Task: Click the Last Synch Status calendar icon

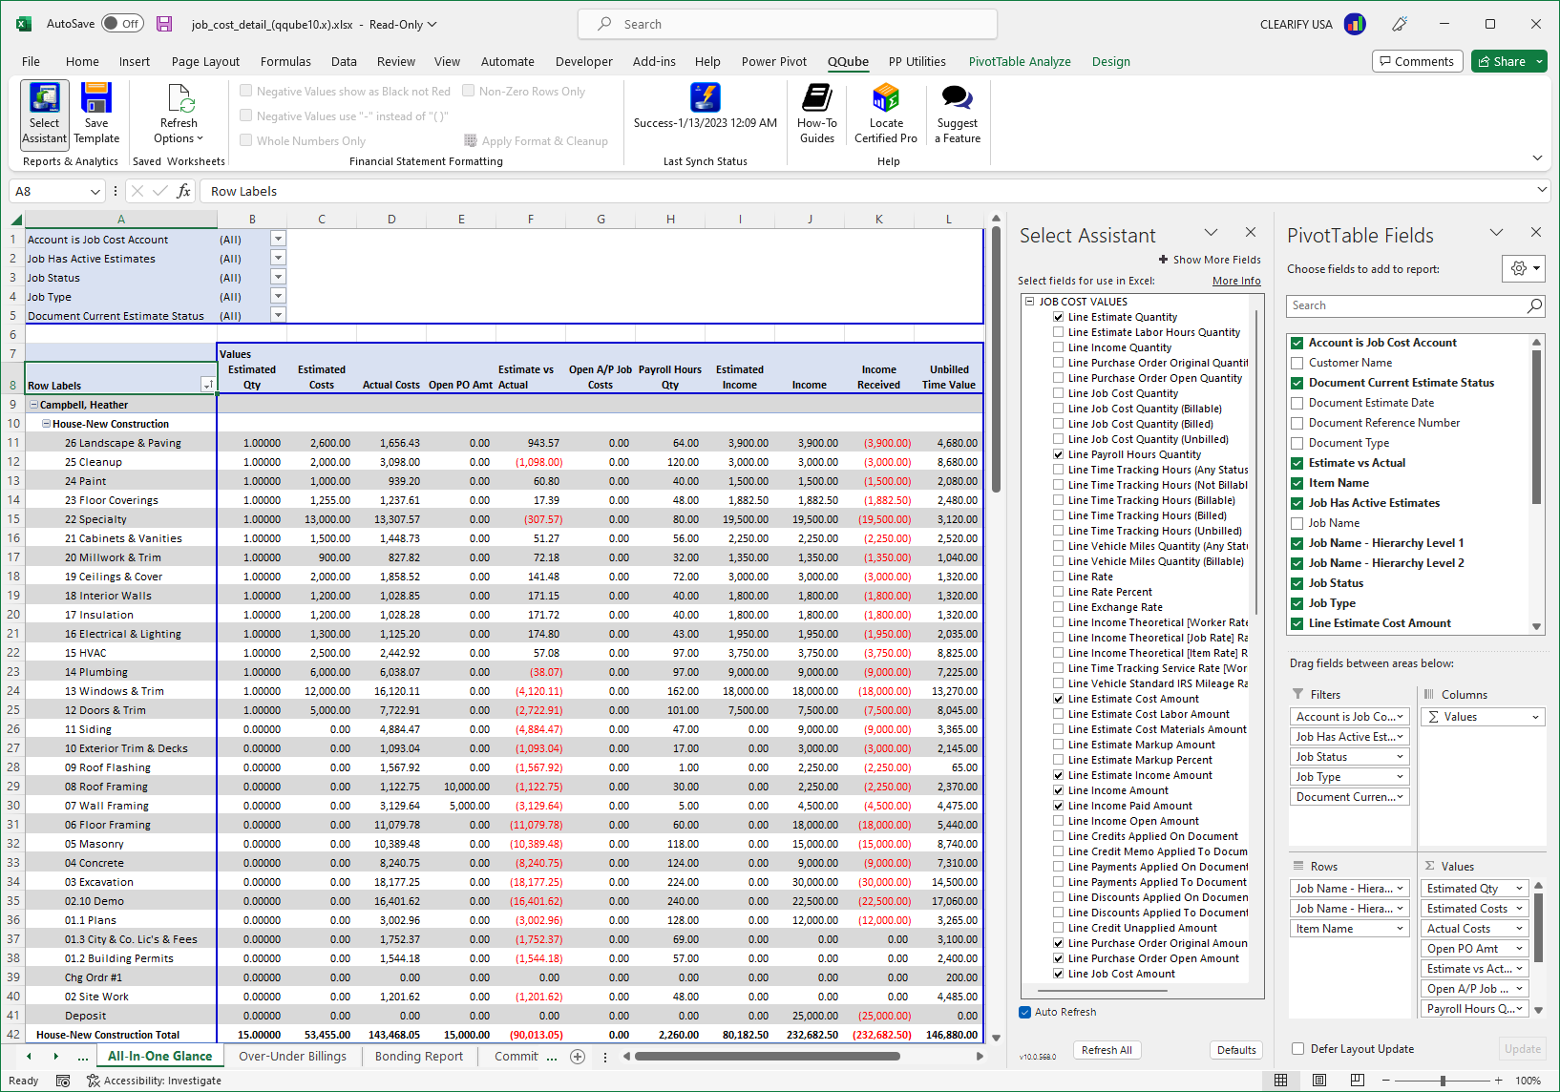Action: coord(705,97)
